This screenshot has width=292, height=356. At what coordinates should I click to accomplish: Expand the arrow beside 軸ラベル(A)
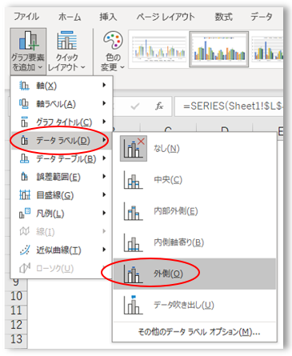coord(104,103)
